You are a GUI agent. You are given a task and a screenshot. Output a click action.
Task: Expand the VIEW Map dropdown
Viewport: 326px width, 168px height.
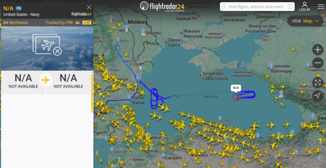point(305,21)
